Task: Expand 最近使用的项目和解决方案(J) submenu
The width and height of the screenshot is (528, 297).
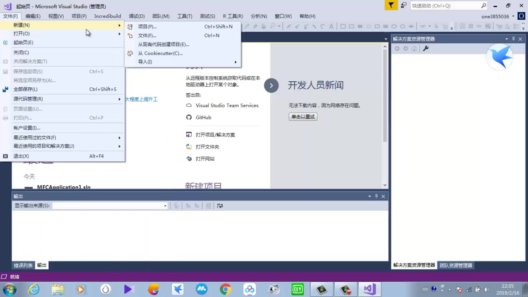Action: pos(63,146)
